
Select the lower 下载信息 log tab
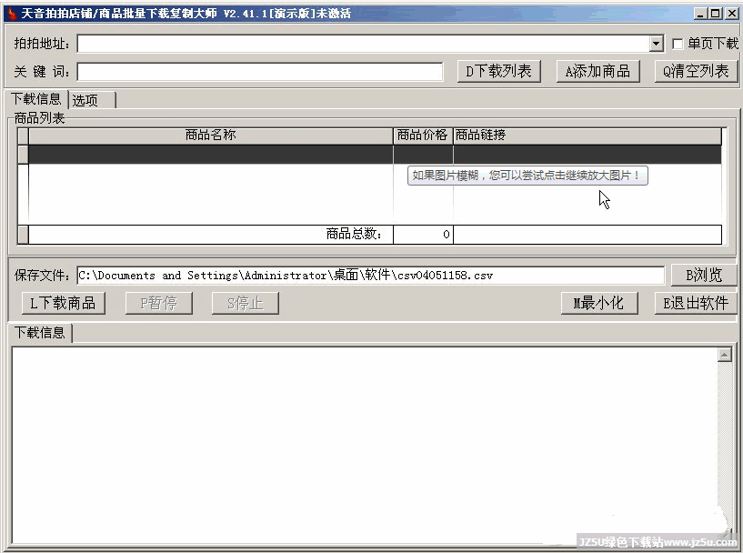click(x=40, y=333)
